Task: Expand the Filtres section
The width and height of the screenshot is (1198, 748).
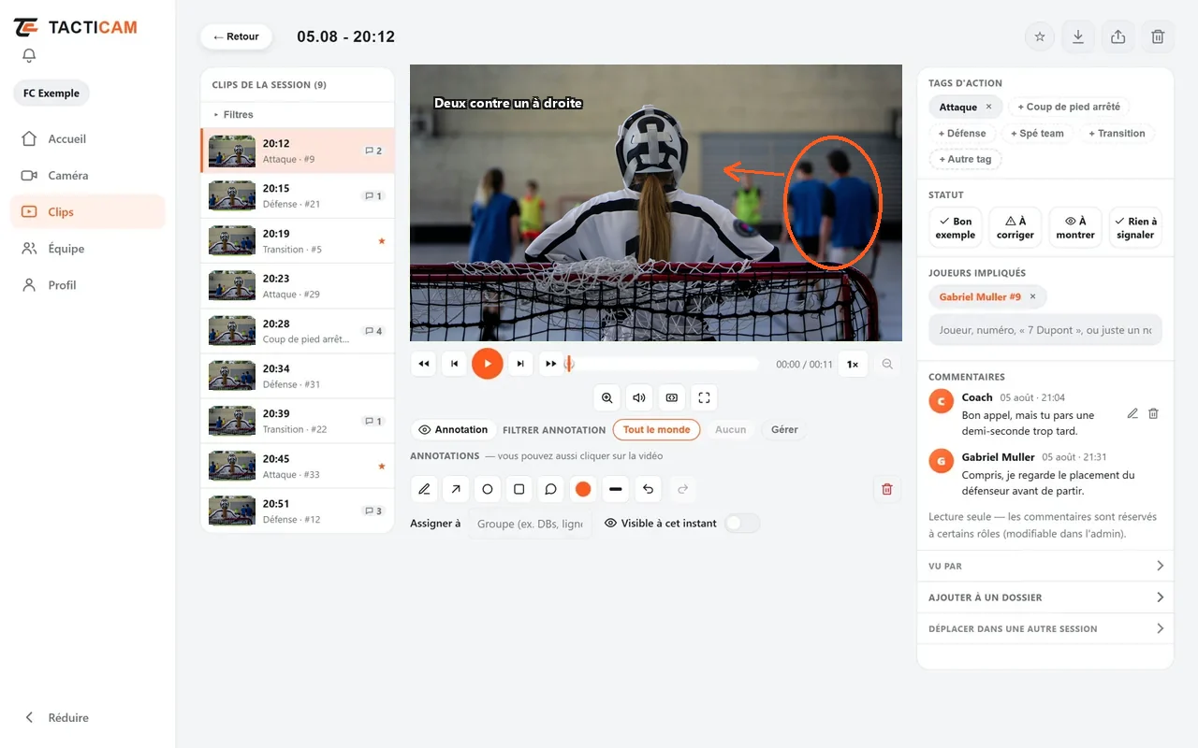Action: 298,114
